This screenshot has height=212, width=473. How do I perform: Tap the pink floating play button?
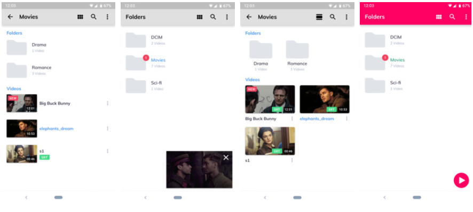pos(461,181)
